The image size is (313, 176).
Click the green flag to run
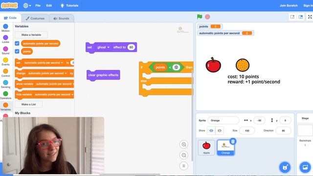click(x=200, y=17)
